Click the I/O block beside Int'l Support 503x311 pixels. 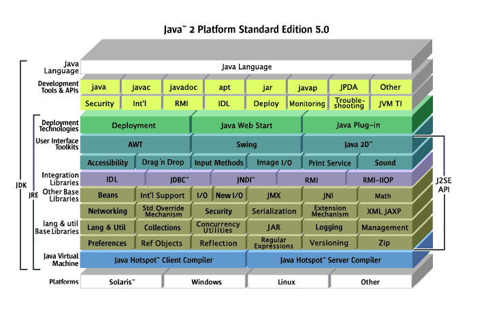coord(201,195)
